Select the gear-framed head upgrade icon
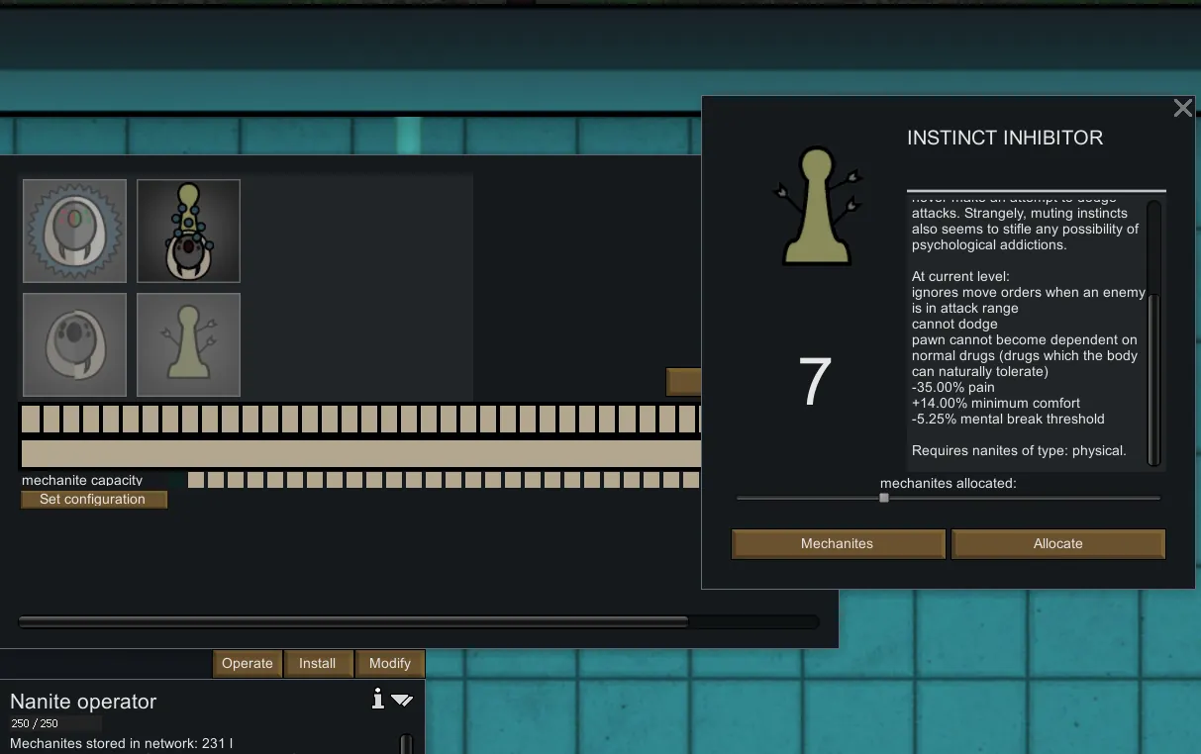Screen dimensions: 1201x754 pos(74,231)
